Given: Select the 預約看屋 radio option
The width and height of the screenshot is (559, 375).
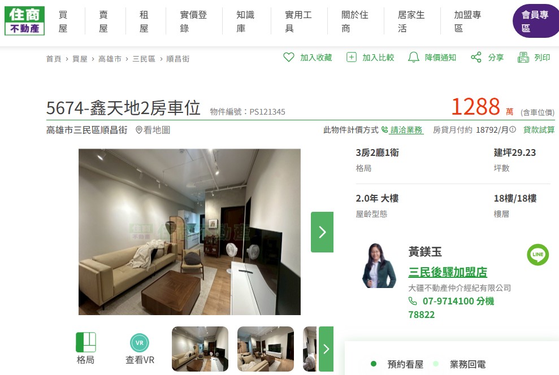Looking at the screenshot, I should click(x=374, y=364).
